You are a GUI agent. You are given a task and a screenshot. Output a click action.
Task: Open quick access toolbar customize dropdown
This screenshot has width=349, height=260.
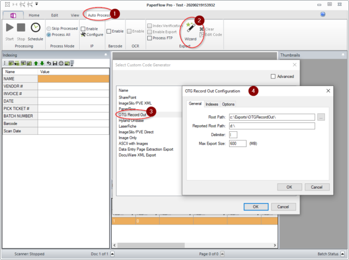coord(37,4)
